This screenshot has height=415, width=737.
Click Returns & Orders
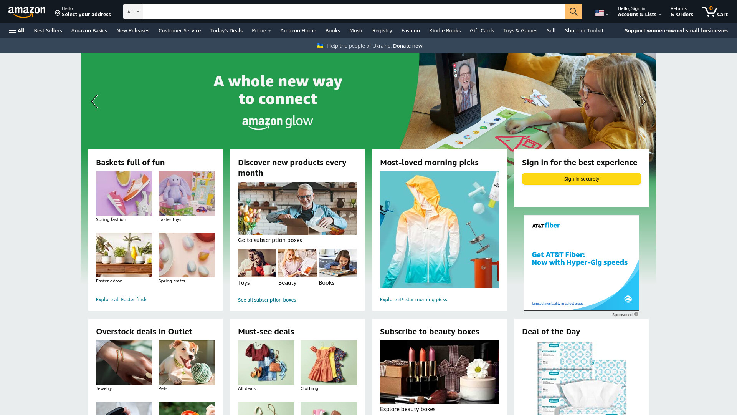[x=682, y=12]
